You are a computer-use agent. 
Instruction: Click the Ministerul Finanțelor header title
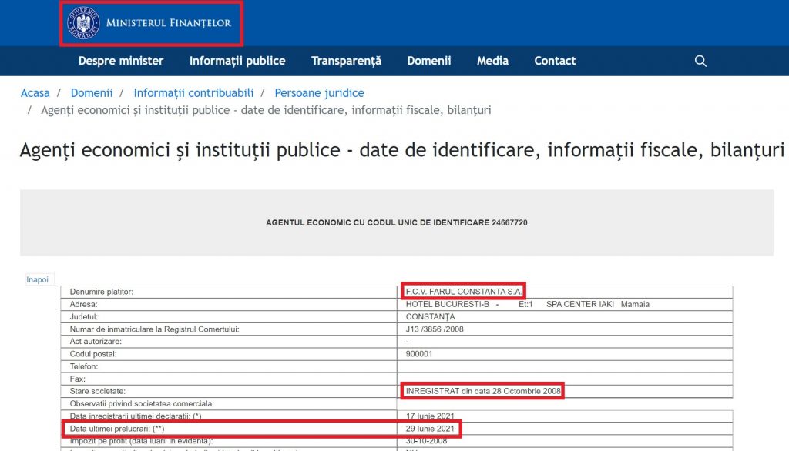coord(170,23)
